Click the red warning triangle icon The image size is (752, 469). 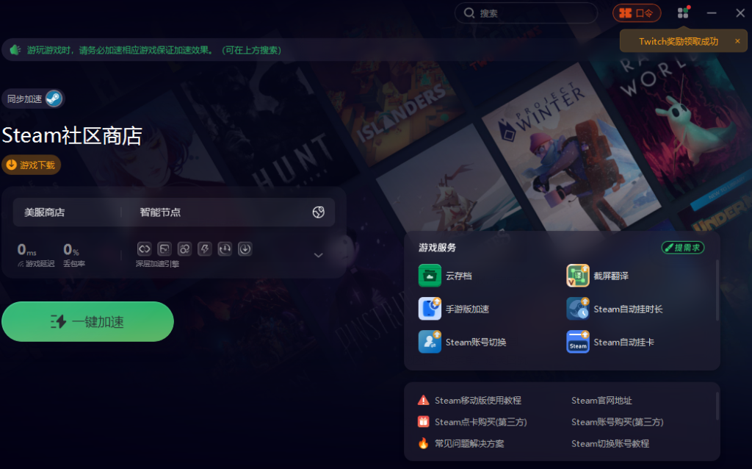click(x=423, y=401)
